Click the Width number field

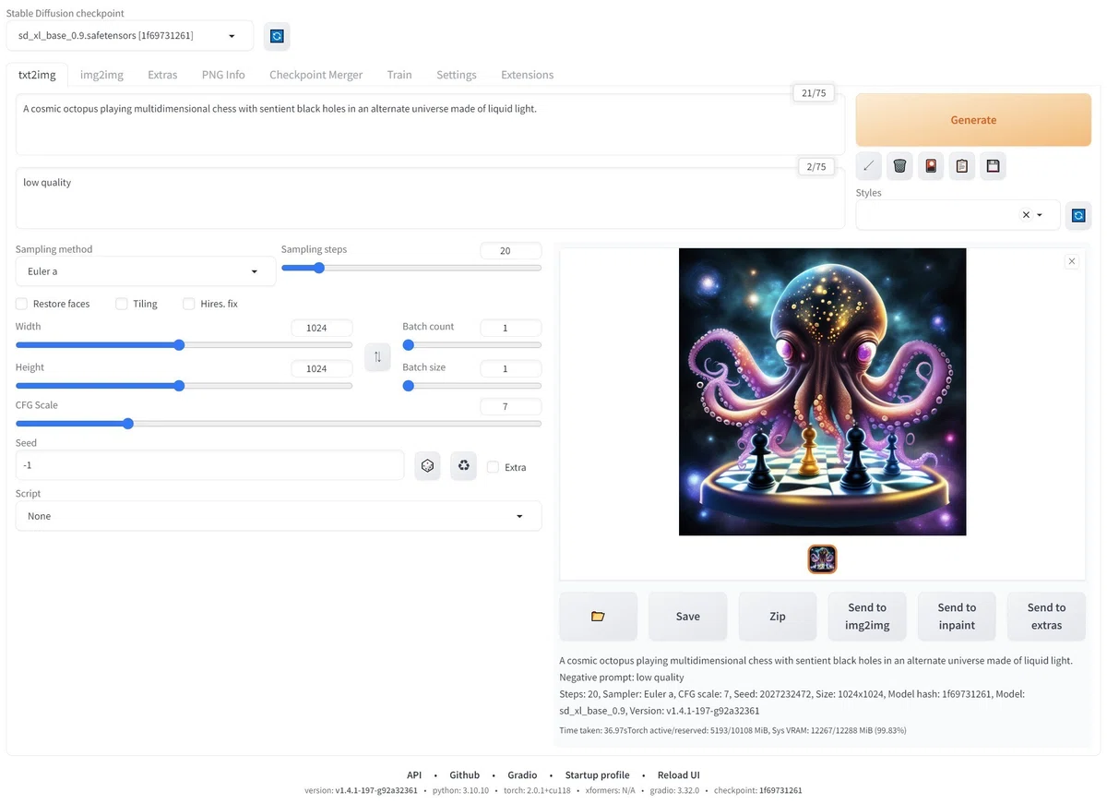pyautogui.click(x=322, y=328)
